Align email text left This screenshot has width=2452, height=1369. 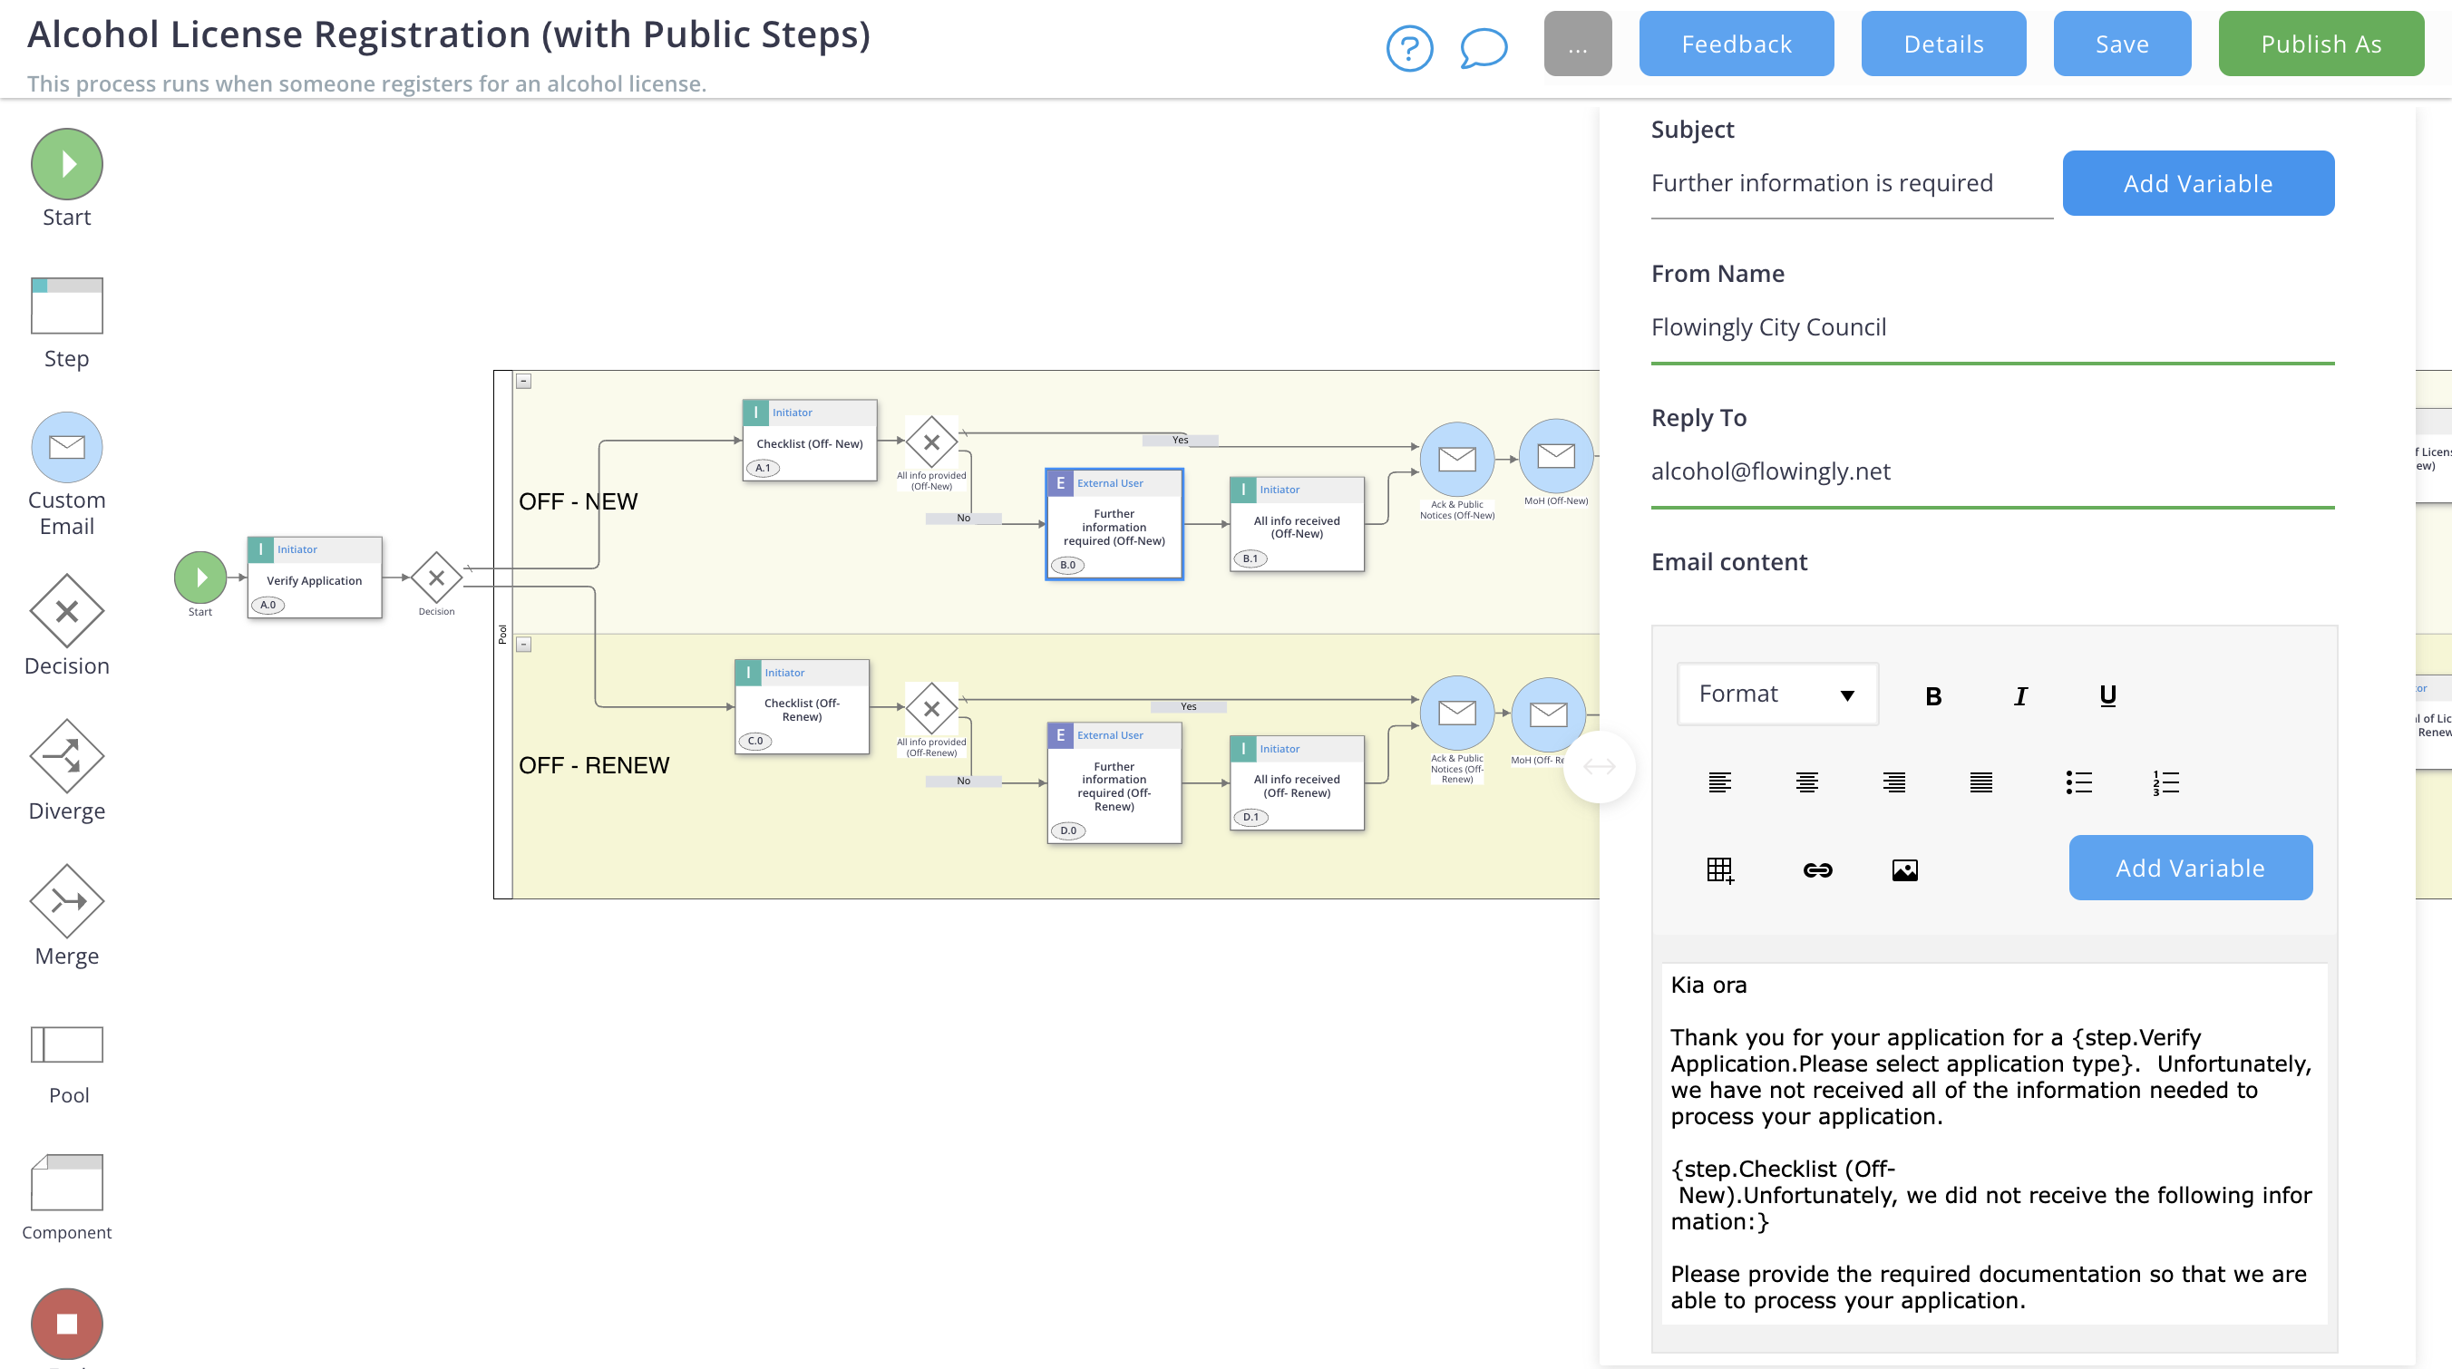coord(1720,783)
